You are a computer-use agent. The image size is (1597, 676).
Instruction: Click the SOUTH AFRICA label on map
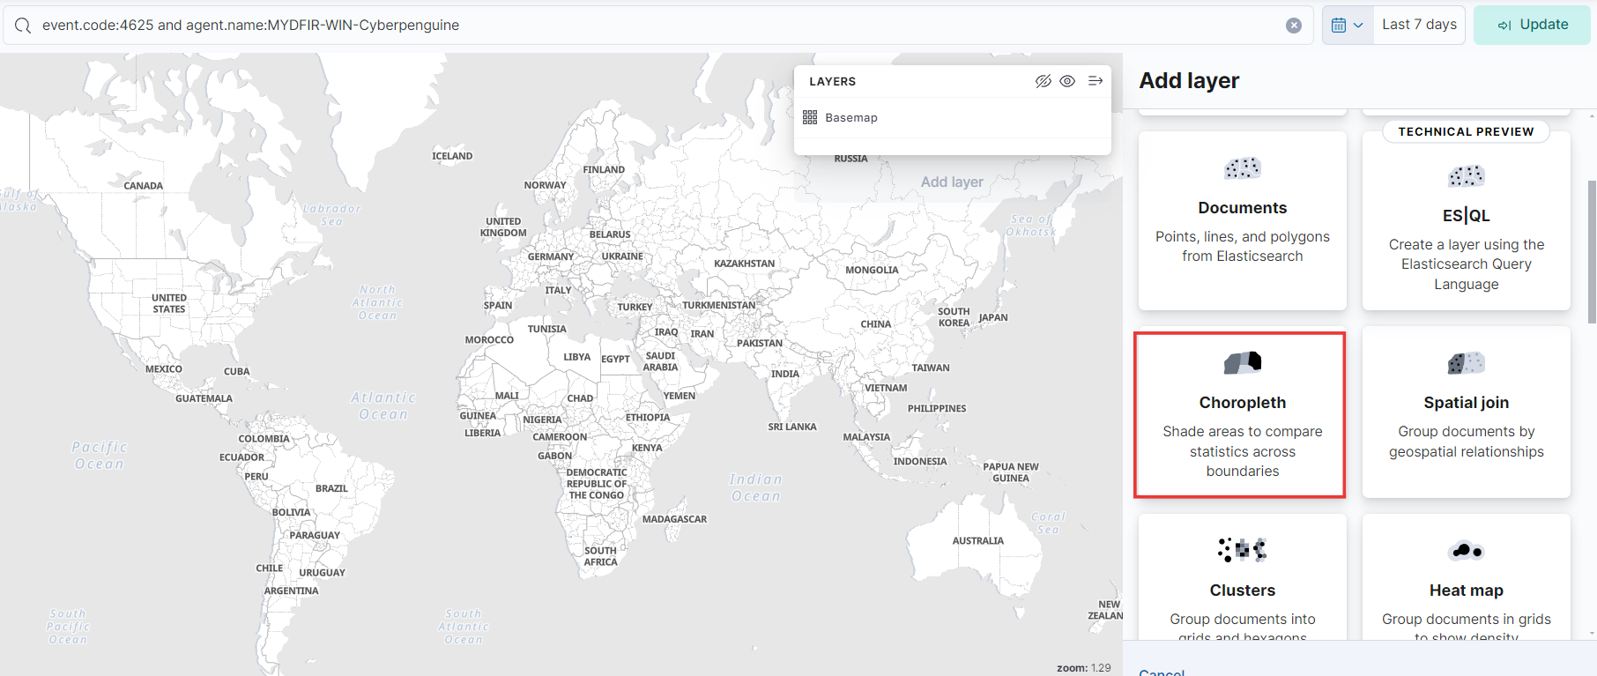pos(601,556)
